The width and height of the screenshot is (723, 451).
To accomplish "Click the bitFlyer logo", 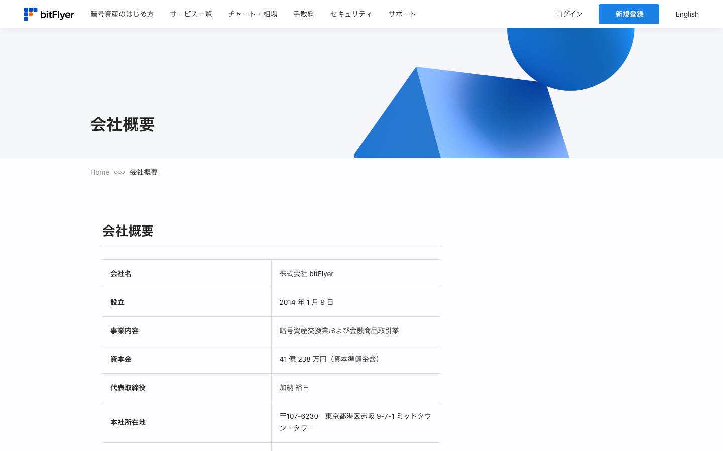I will coord(49,14).
